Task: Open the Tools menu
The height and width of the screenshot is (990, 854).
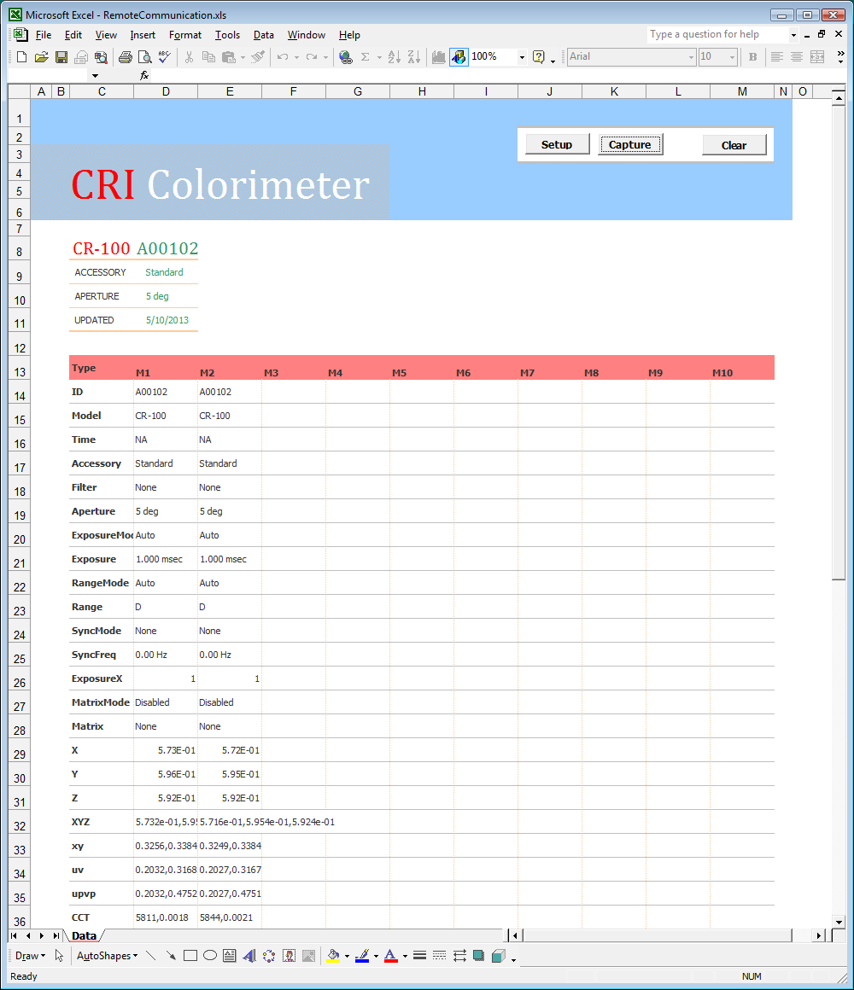Action: (227, 35)
